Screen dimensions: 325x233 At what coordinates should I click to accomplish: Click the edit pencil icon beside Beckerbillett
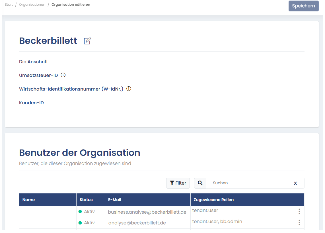(87, 41)
